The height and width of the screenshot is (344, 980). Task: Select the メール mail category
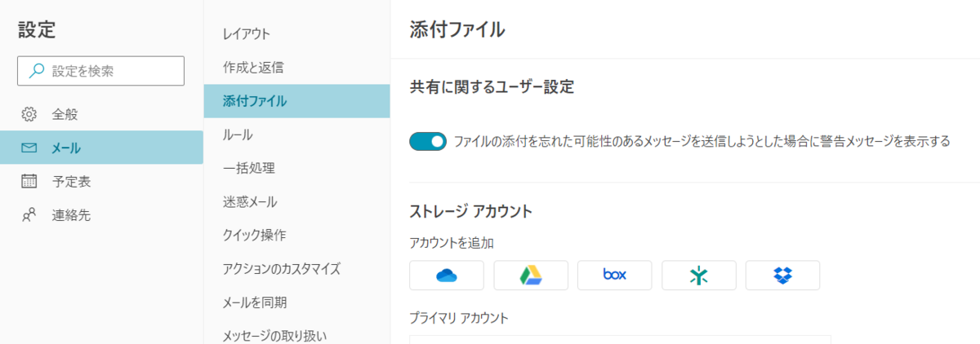[x=101, y=148]
